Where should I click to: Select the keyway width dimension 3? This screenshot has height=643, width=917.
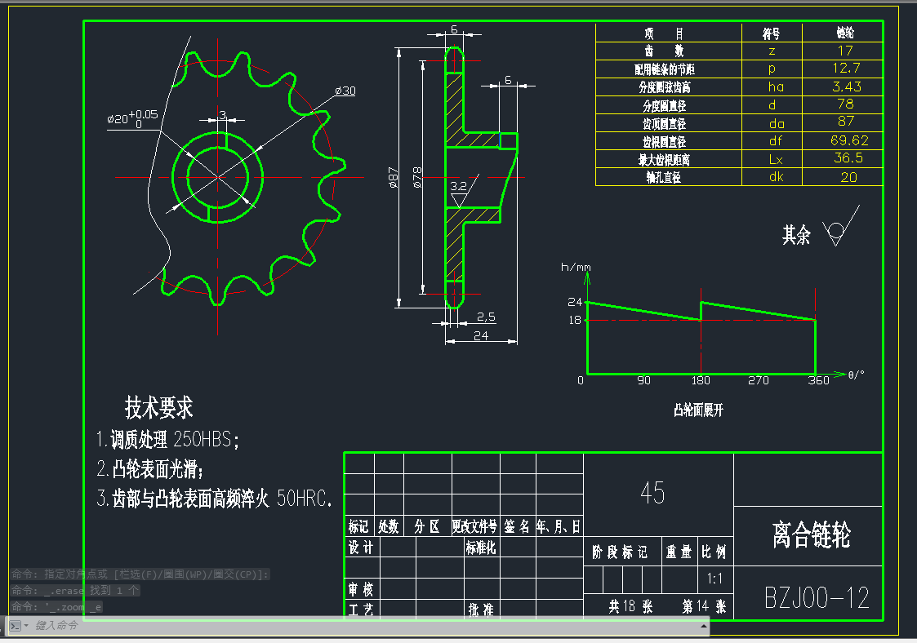tap(222, 114)
